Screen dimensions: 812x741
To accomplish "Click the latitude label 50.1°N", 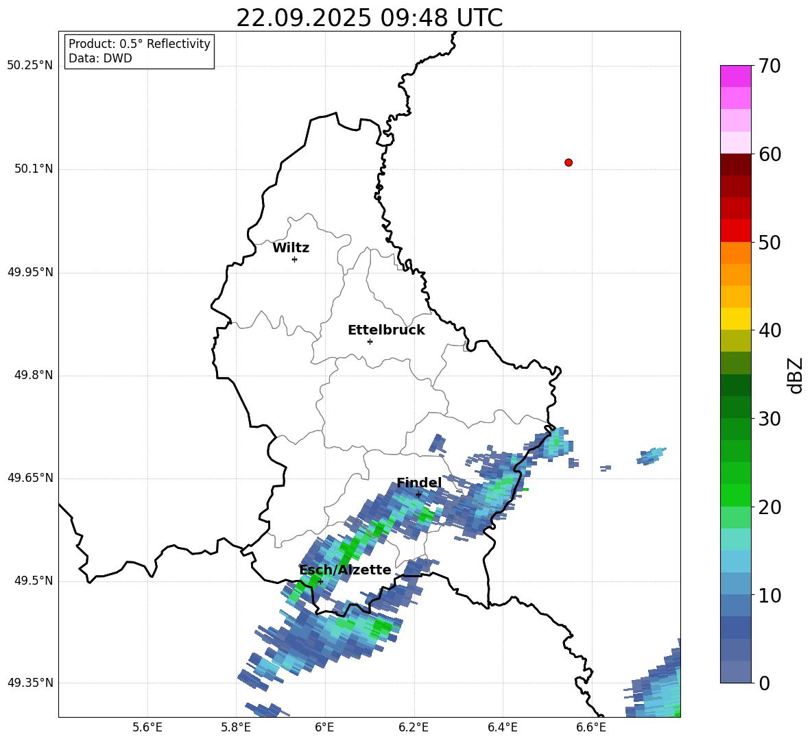I will click(x=34, y=169).
